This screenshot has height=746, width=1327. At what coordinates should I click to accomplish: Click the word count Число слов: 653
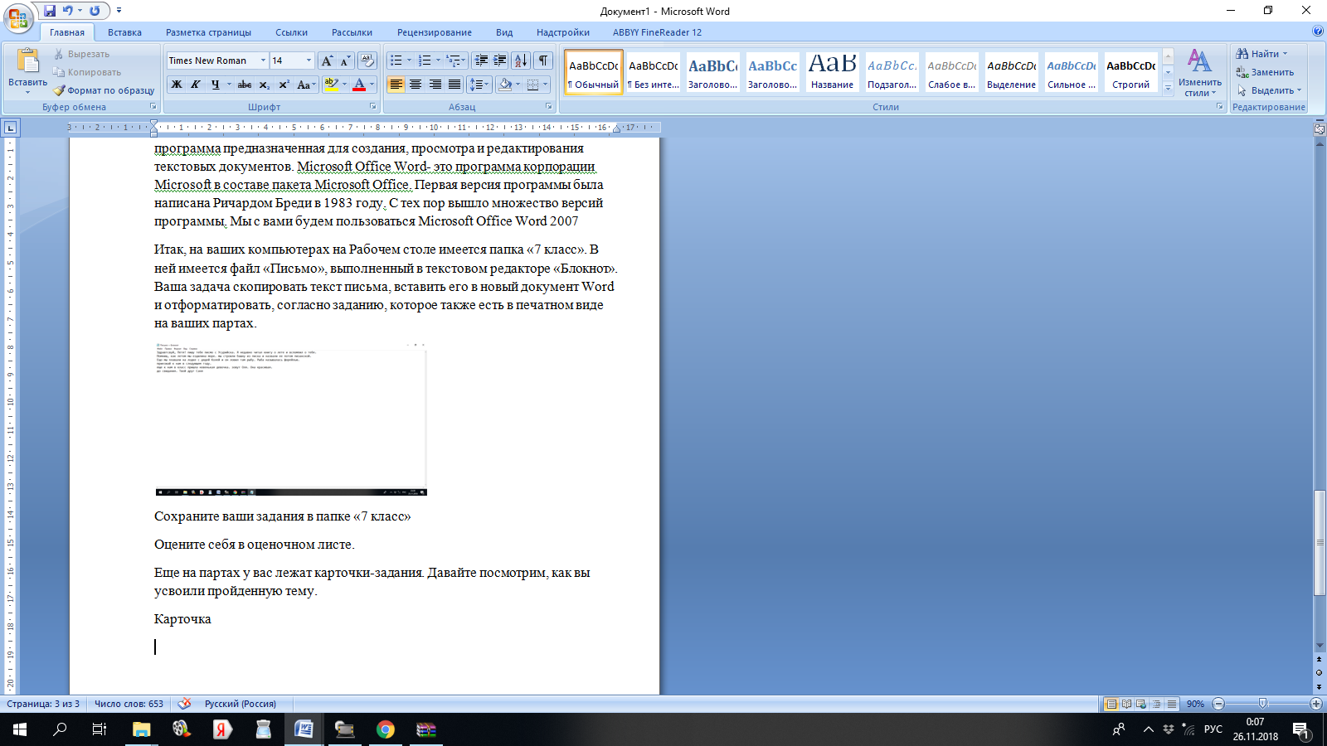(x=129, y=704)
